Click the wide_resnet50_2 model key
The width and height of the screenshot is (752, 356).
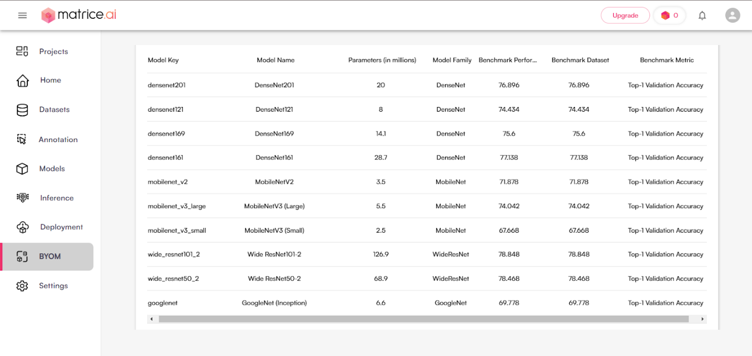173,279
